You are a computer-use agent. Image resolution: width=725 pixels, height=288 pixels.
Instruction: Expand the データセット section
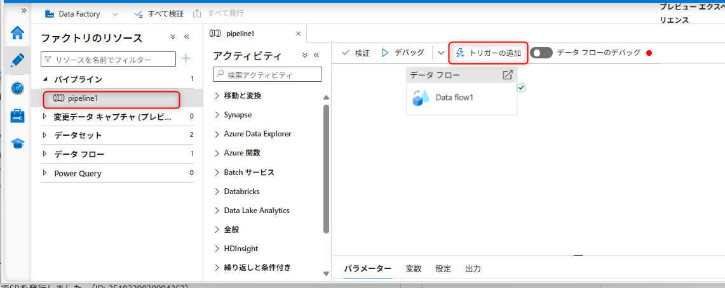click(x=45, y=135)
